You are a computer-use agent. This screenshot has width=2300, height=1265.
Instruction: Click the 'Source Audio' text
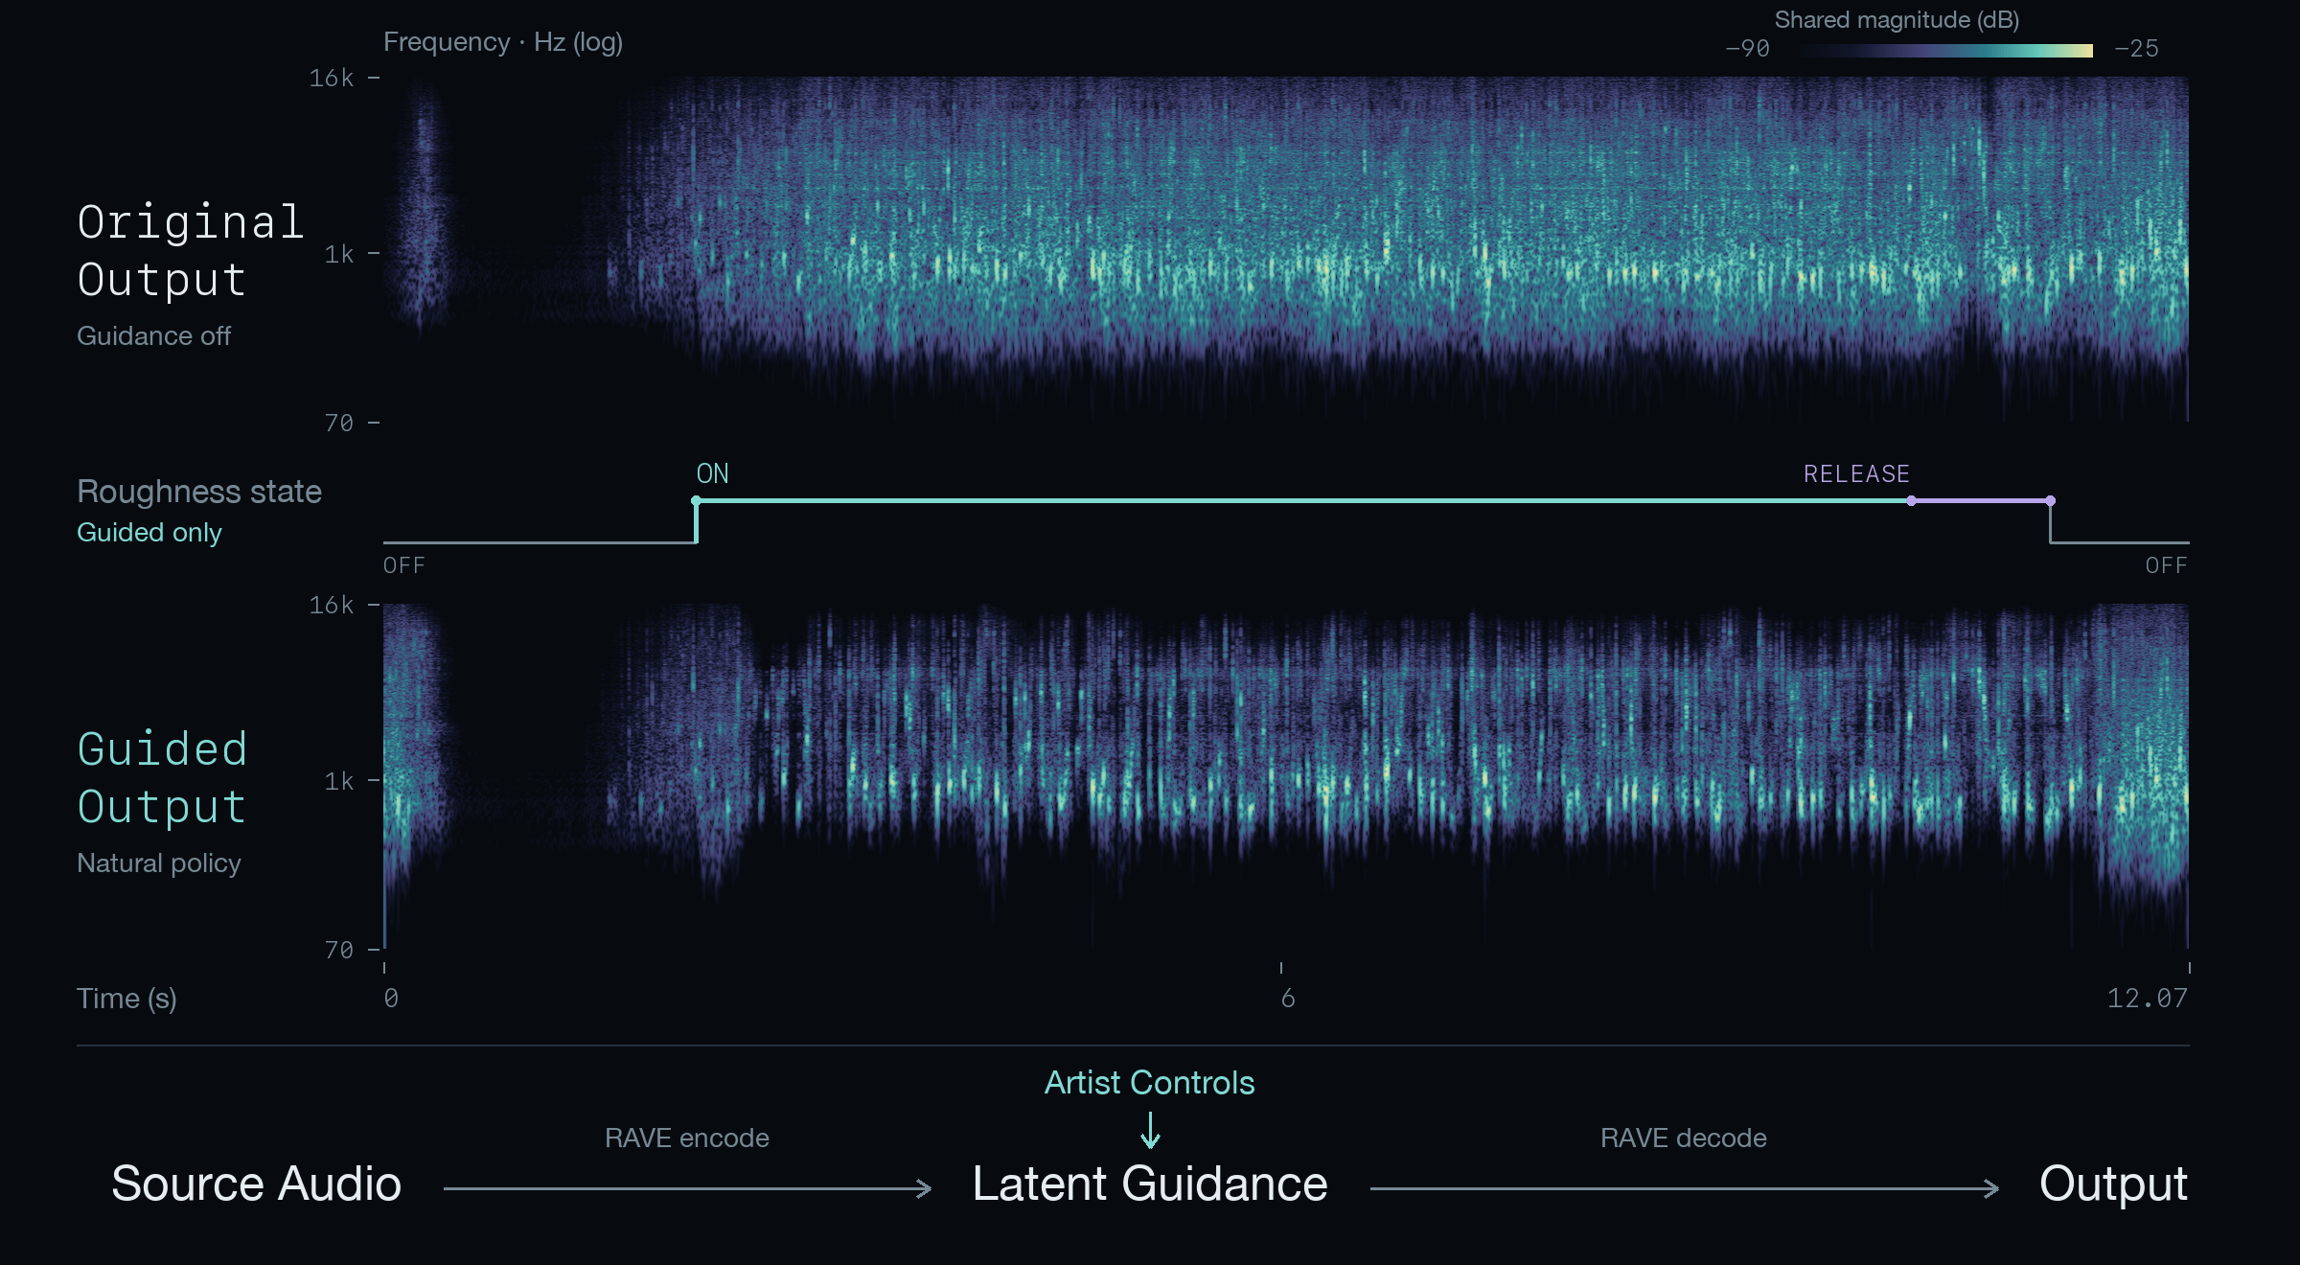[x=256, y=1184]
